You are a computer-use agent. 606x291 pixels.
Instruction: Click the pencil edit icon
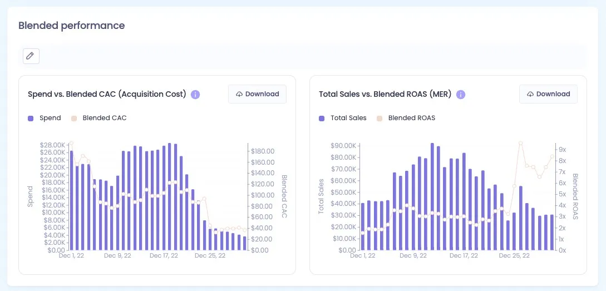(31, 56)
